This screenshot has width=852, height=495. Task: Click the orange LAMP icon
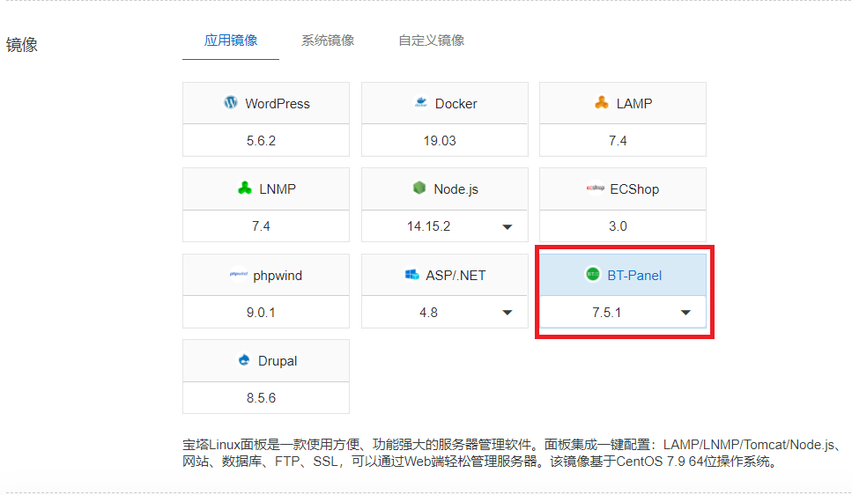[602, 103]
